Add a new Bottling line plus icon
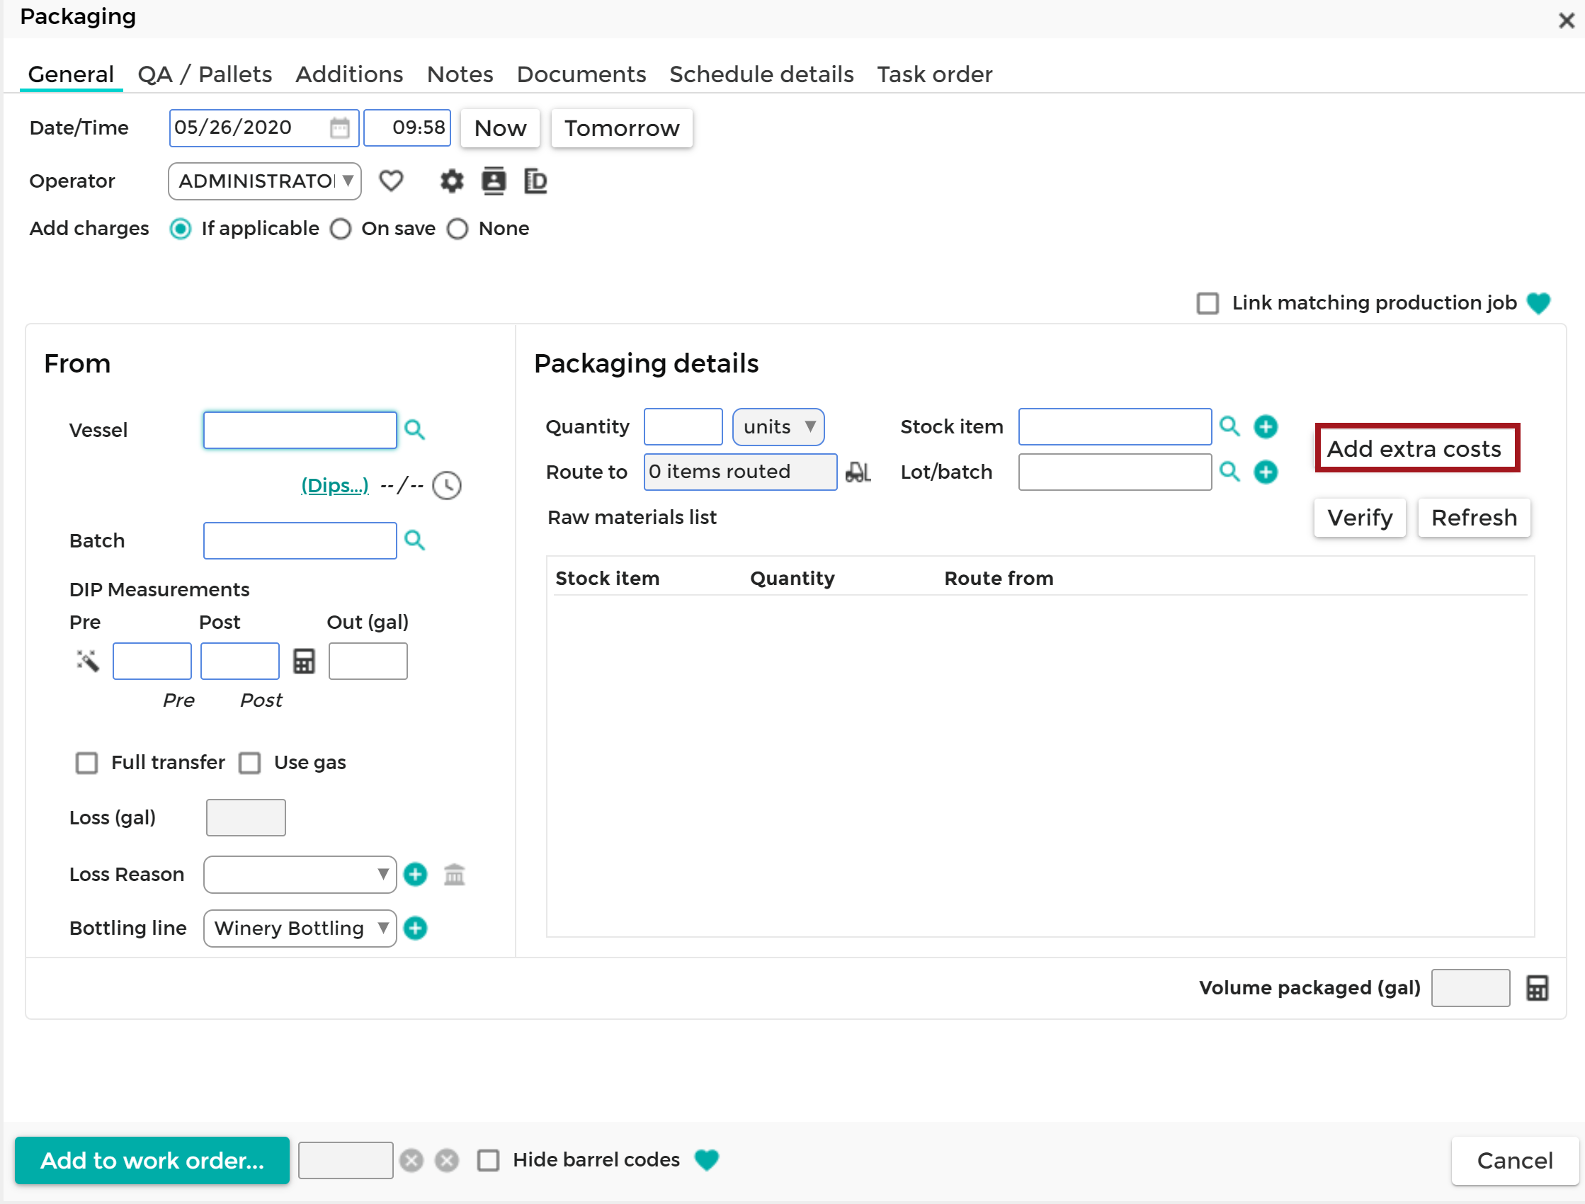 click(416, 928)
